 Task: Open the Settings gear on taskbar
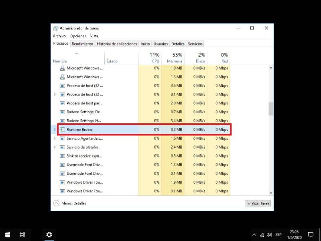coord(49,235)
